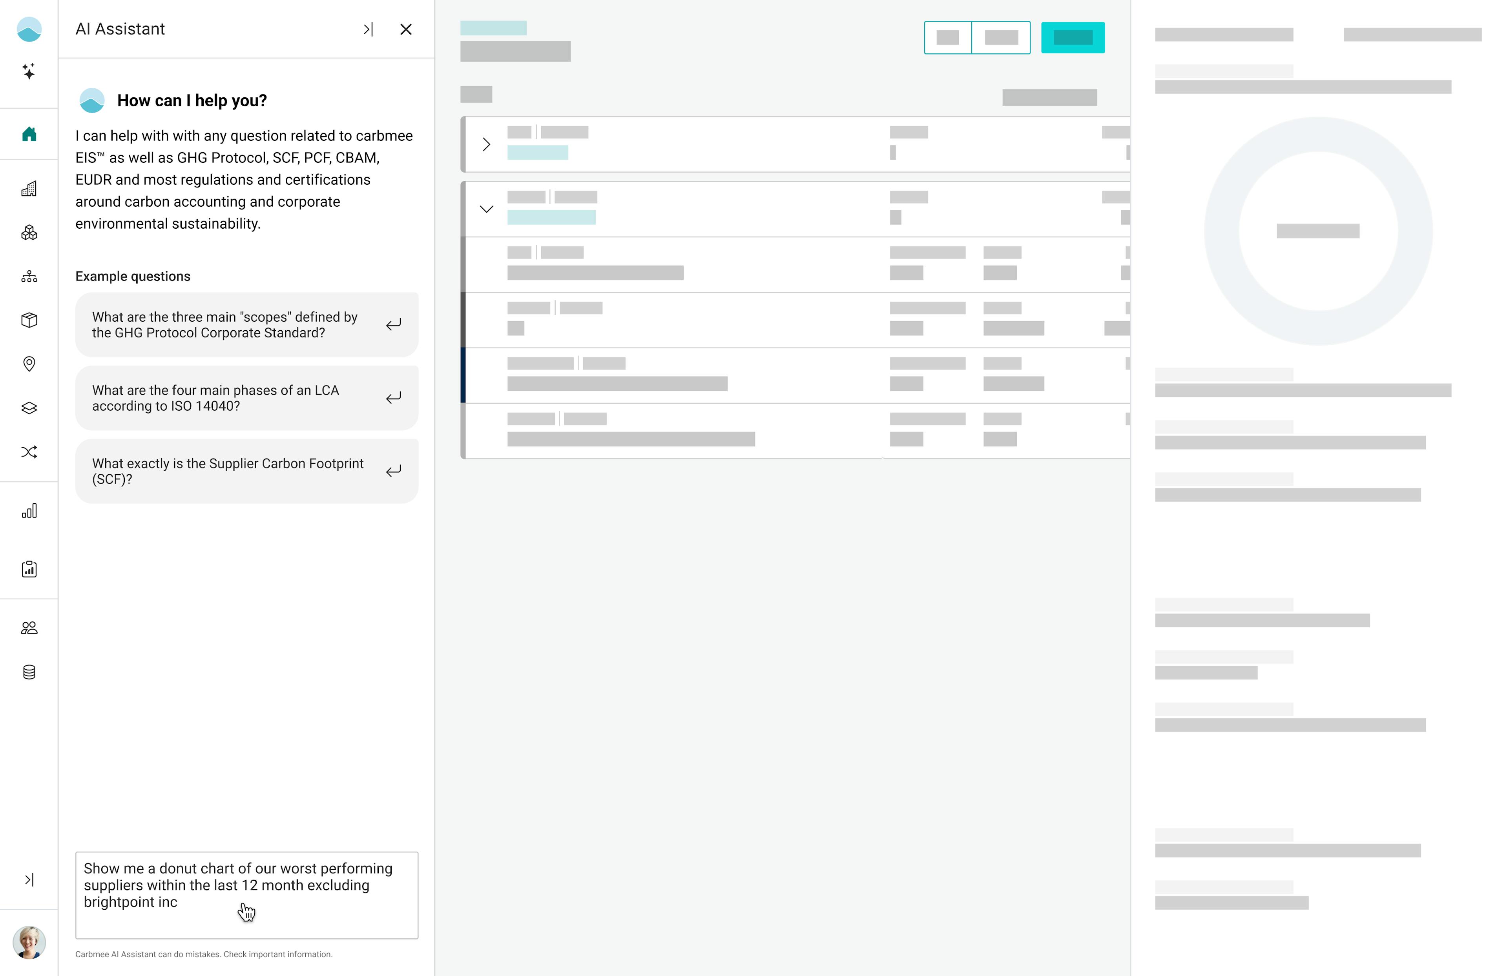Select the Supplier Carbon Footprint example question

coord(246,472)
